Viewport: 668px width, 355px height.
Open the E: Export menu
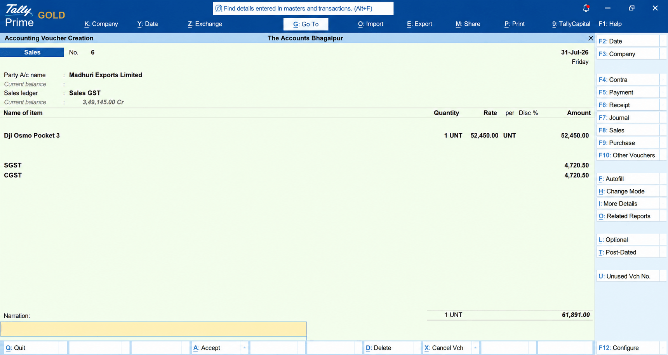(x=419, y=24)
